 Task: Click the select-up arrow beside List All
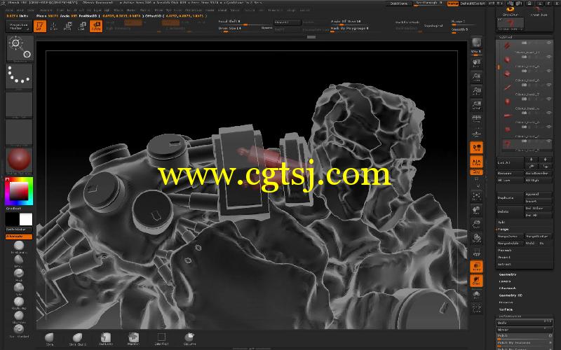tap(531, 160)
